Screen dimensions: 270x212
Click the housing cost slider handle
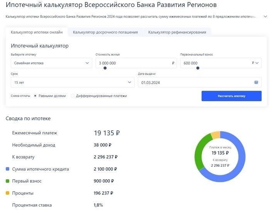[105, 68]
